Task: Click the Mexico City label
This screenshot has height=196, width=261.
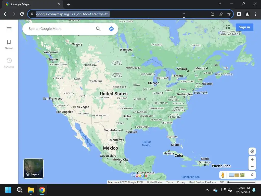Action: [120, 160]
